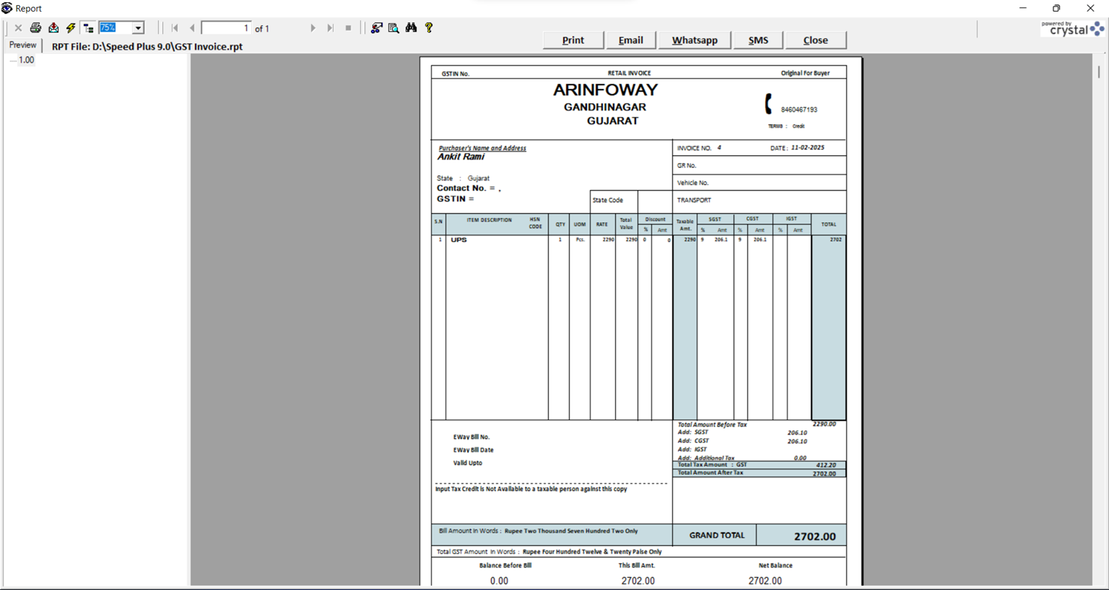Image resolution: width=1109 pixels, height=590 pixels.
Task: Click the customer name Ankit Rami
Action: (461, 157)
